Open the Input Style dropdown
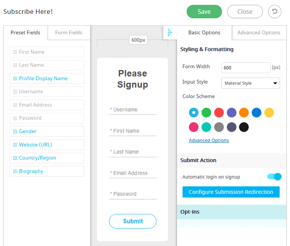The width and height of the screenshot is (290, 246). pyautogui.click(x=250, y=83)
